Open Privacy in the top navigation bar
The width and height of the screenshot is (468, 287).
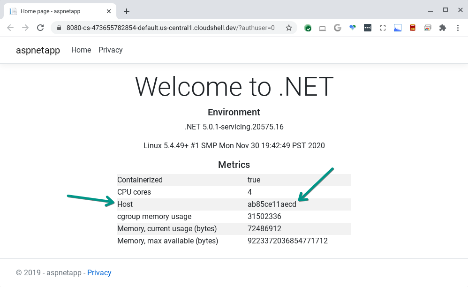click(x=111, y=50)
